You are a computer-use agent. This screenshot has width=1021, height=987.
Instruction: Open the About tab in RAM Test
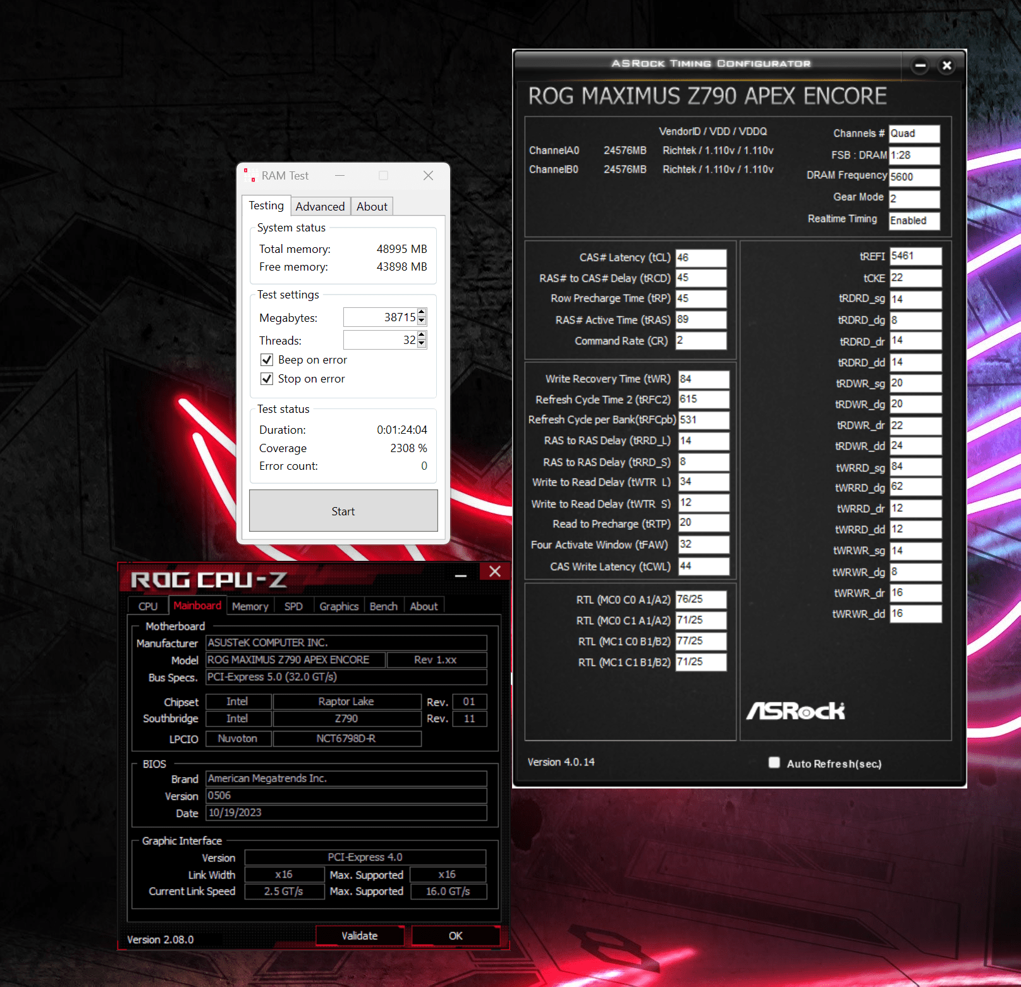(372, 206)
